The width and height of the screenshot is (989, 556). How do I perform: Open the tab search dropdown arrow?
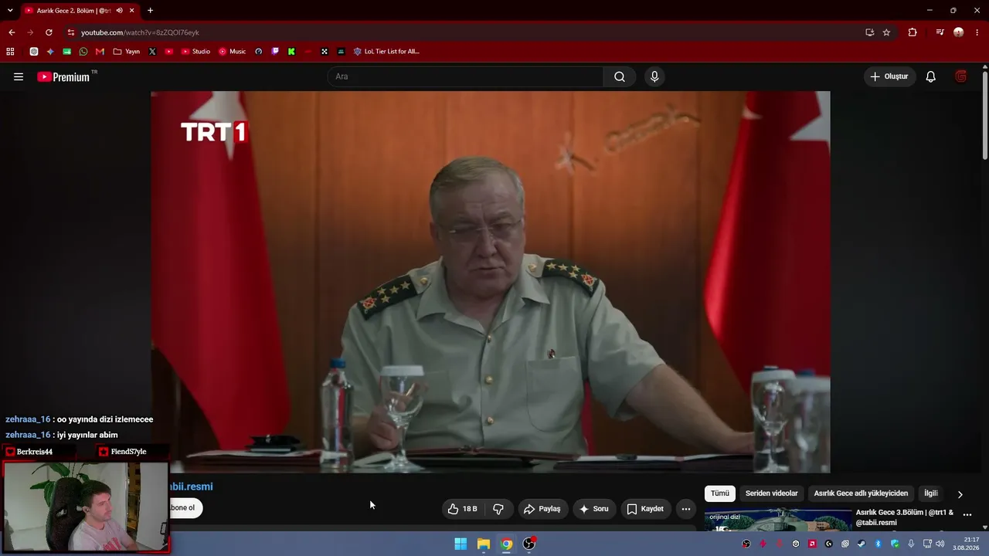[10, 10]
